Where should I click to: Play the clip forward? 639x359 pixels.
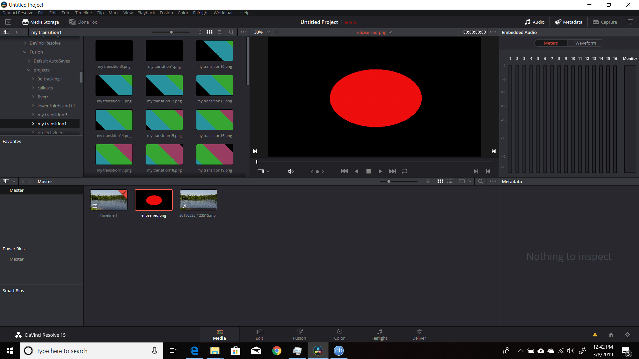coord(380,172)
